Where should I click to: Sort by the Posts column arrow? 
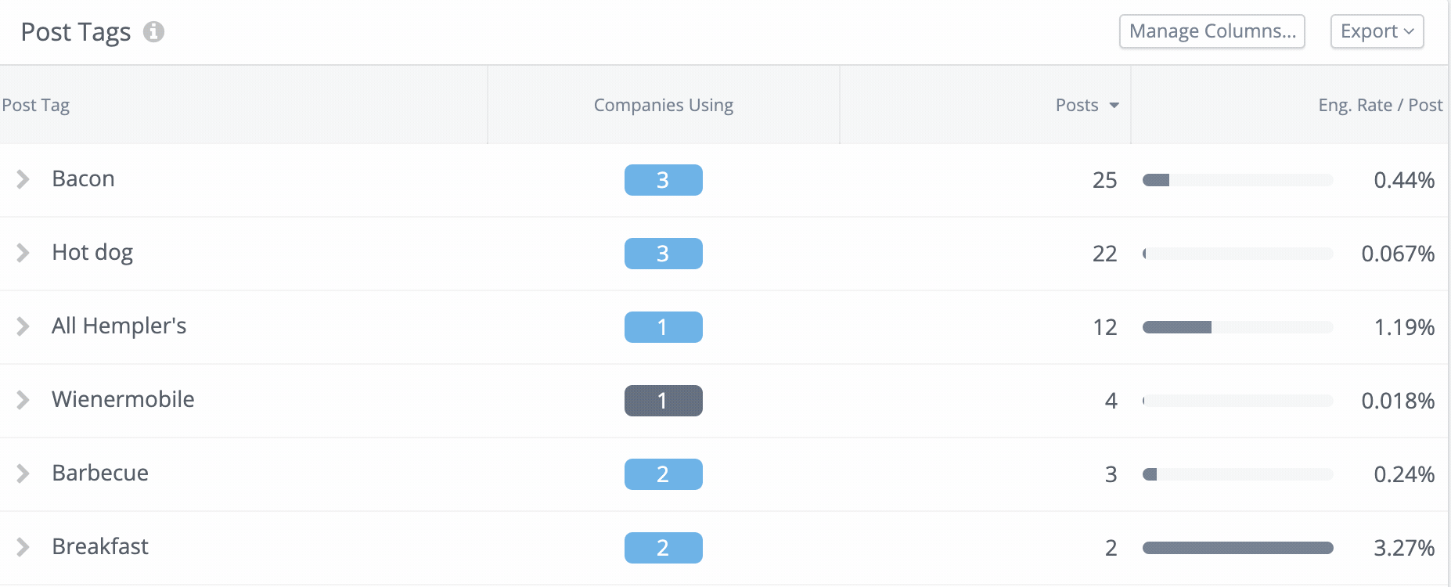1114,106
